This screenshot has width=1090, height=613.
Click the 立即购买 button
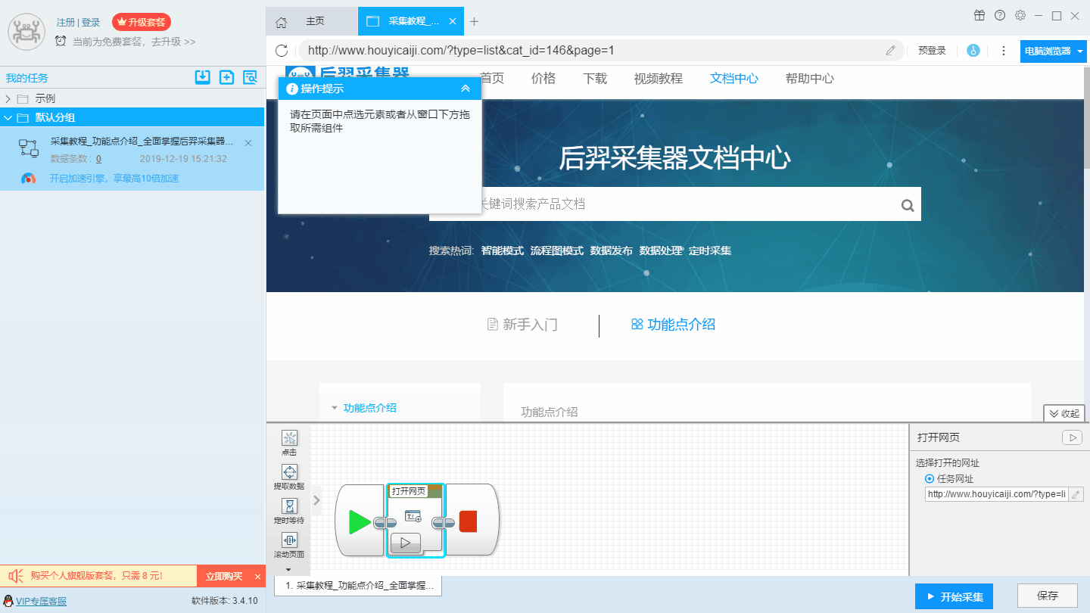[x=224, y=577]
